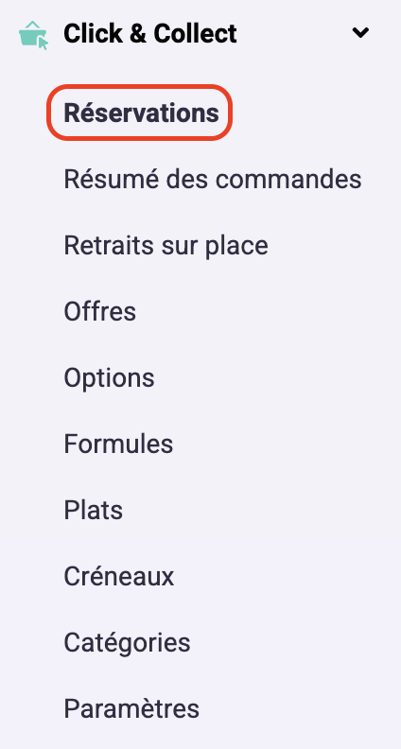The height and width of the screenshot is (749, 401).
Task: Select the Options menu item
Action: (x=109, y=379)
